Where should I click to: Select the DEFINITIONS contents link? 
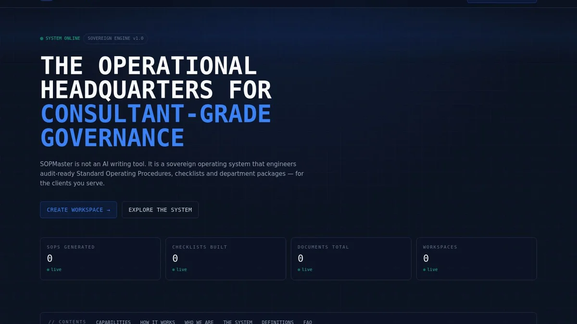pyautogui.click(x=277, y=322)
